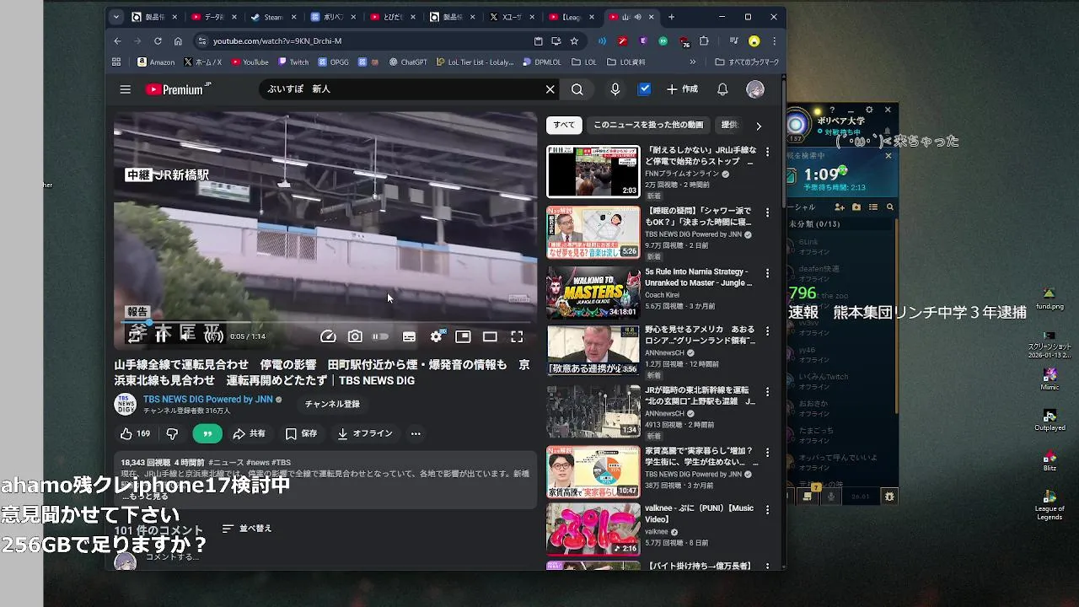Screen dimensions: 1079x607
Task: Open options for シャワー派 TBS video
Action: pos(767,212)
